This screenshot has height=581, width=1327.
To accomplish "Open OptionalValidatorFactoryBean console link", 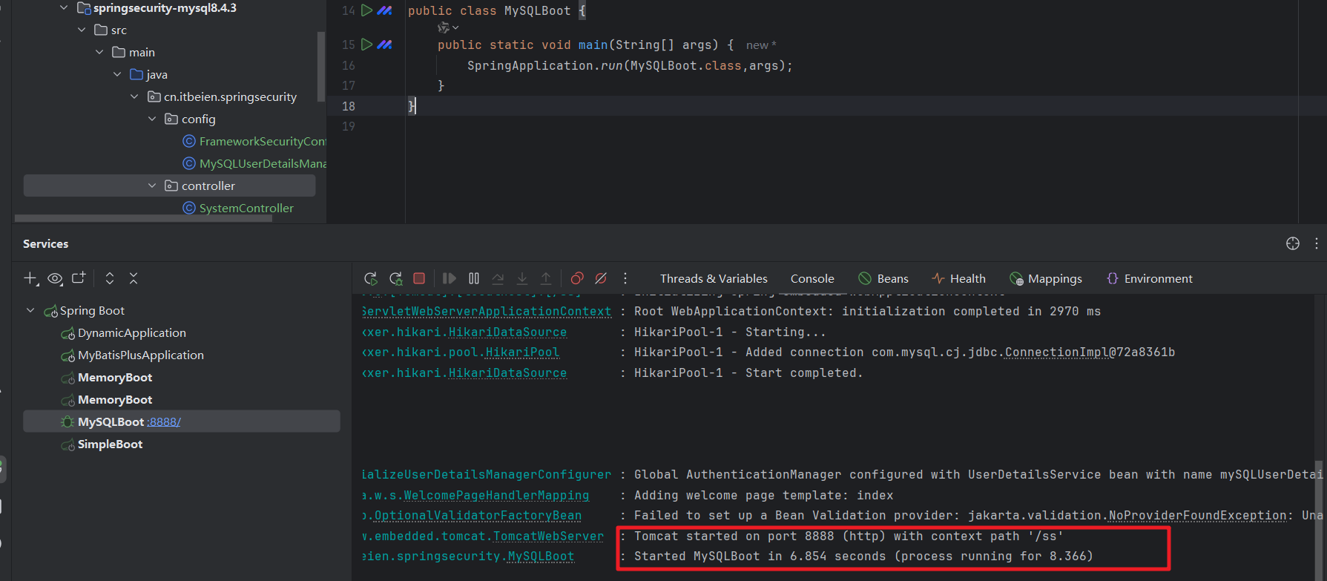I will coord(478,515).
